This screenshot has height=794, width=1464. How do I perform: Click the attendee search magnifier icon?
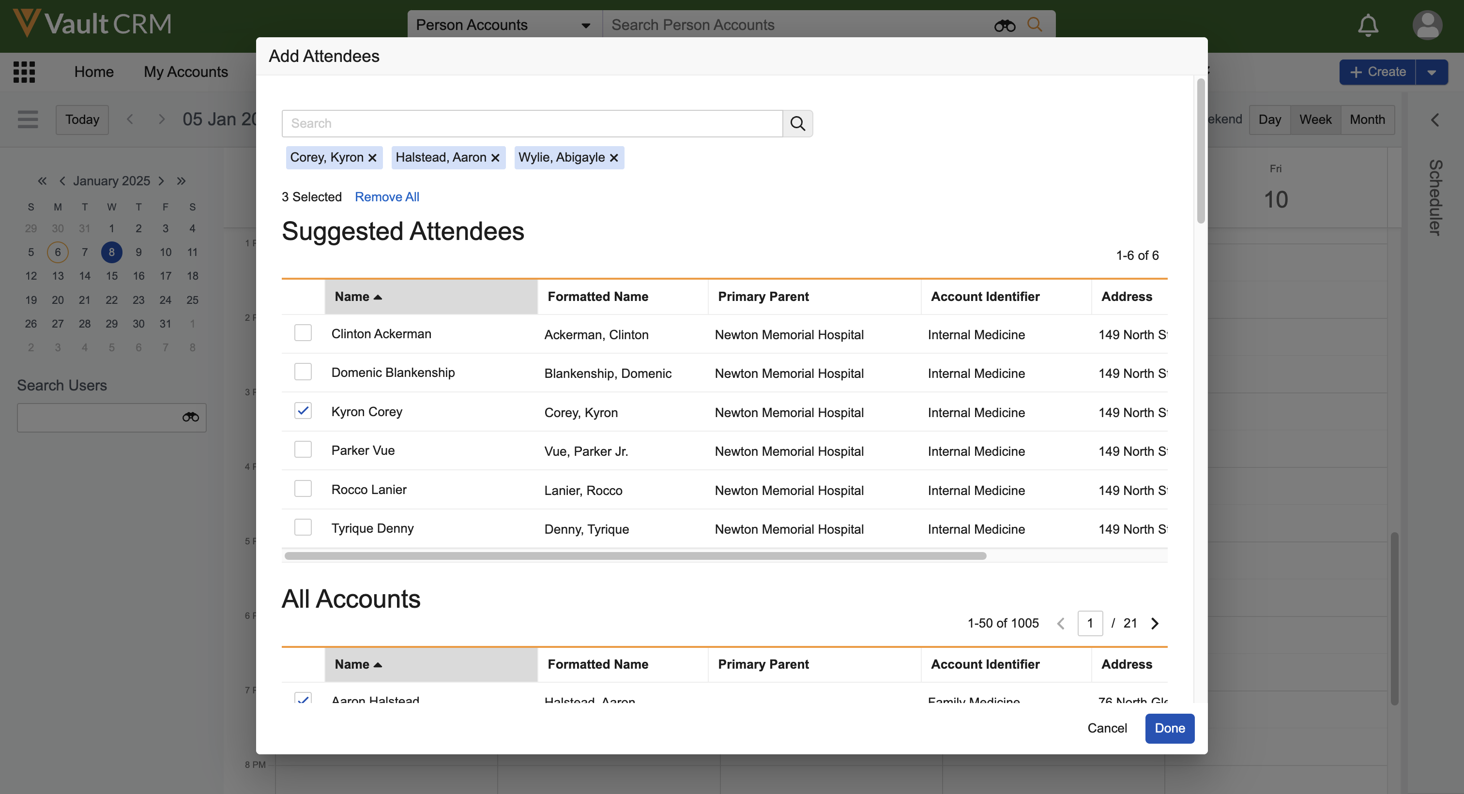[x=797, y=123]
